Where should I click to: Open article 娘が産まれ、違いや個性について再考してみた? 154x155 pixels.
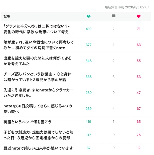tap(39, 45)
